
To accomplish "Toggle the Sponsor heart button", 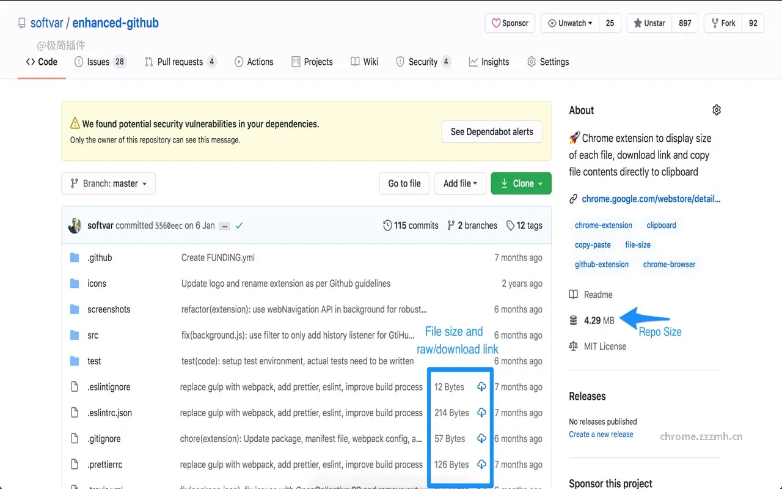I will pyautogui.click(x=510, y=23).
